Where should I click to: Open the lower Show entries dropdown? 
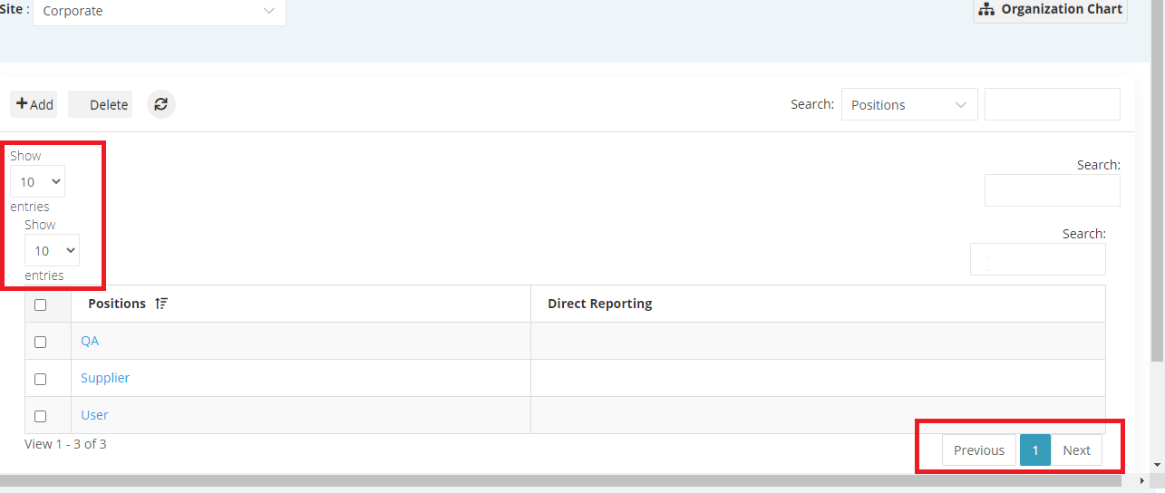point(52,250)
